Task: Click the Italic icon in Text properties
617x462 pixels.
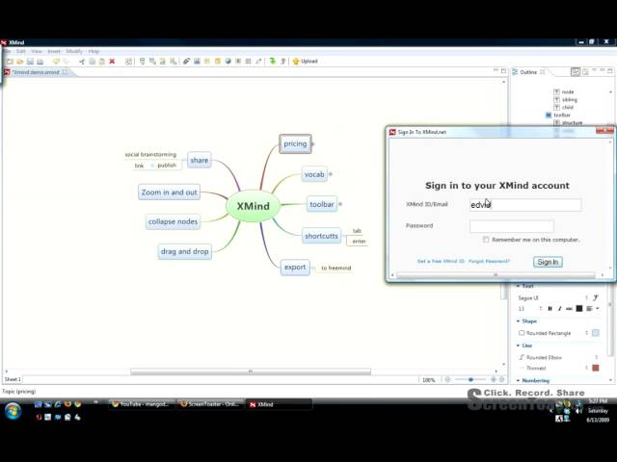Action: pyautogui.click(x=559, y=309)
